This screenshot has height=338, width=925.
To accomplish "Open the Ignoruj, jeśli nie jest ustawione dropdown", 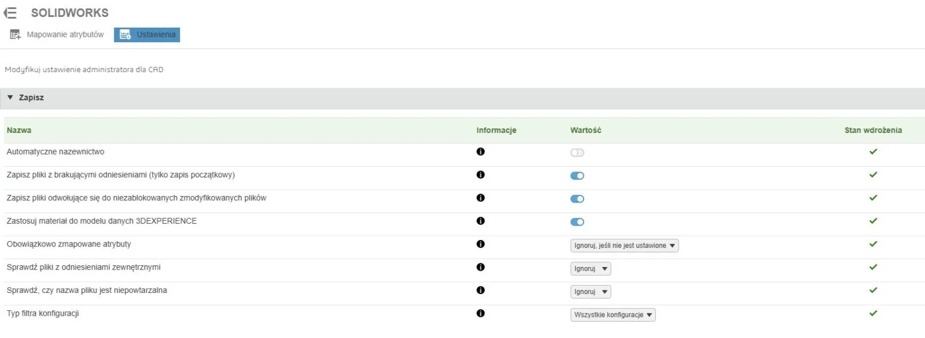I will [x=624, y=245].
